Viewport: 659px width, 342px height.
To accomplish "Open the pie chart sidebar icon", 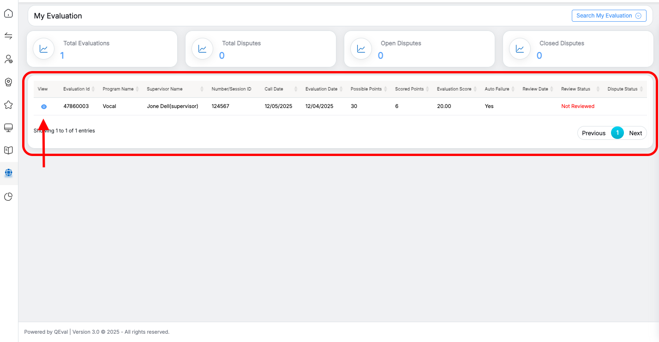I will coord(8,197).
